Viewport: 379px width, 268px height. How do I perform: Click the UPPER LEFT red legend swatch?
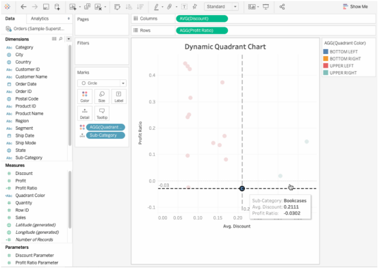click(x=326, y=66)
